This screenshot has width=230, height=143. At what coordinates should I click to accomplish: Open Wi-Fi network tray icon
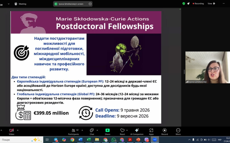pyautogui.click(x=198, y=140)
